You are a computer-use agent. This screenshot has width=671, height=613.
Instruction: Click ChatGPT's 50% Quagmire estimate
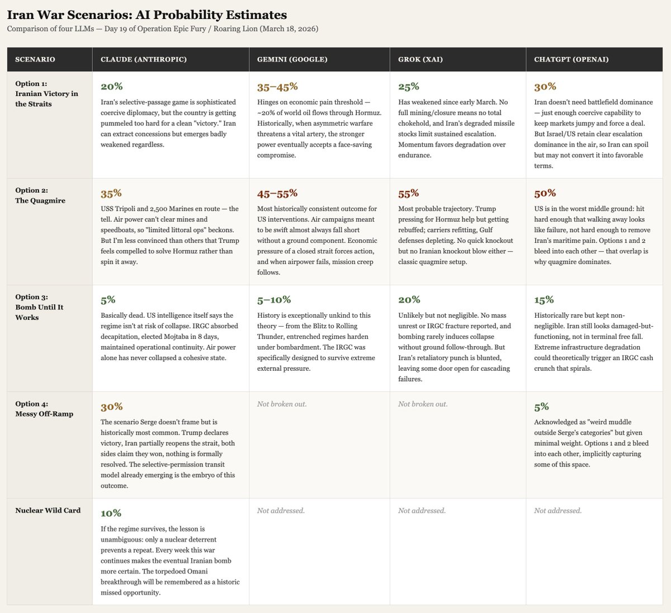pyautogui.click(x=545, y=194)
